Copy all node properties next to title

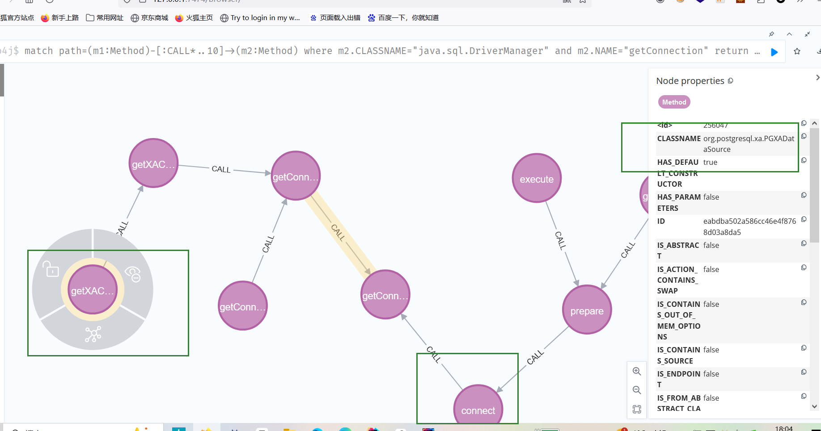point(731,81)
